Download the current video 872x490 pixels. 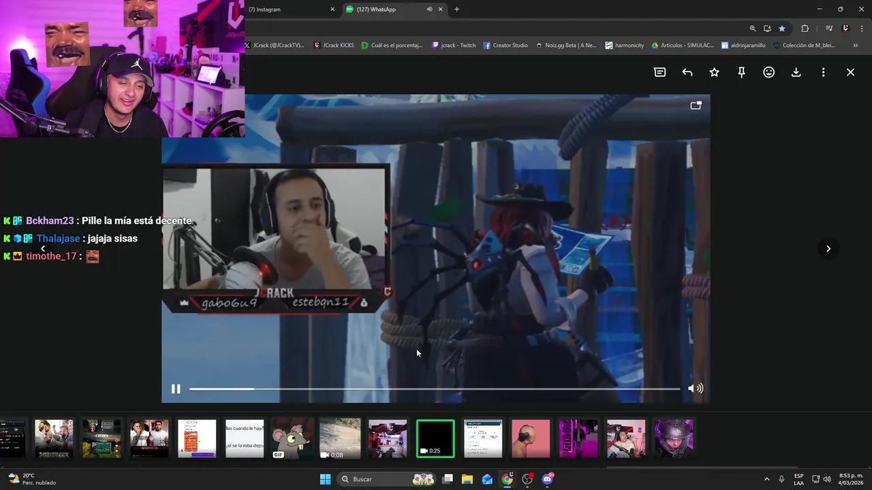pyautogui.click(x=796, y=72)
